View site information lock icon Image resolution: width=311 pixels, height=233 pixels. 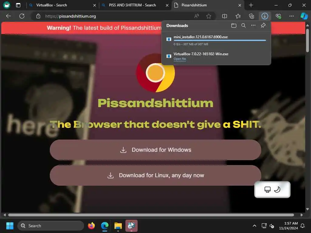coord(38,16)
